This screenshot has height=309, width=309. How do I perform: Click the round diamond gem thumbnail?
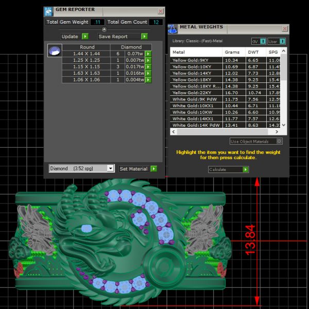pyautogui.click(x=54, y=50)
